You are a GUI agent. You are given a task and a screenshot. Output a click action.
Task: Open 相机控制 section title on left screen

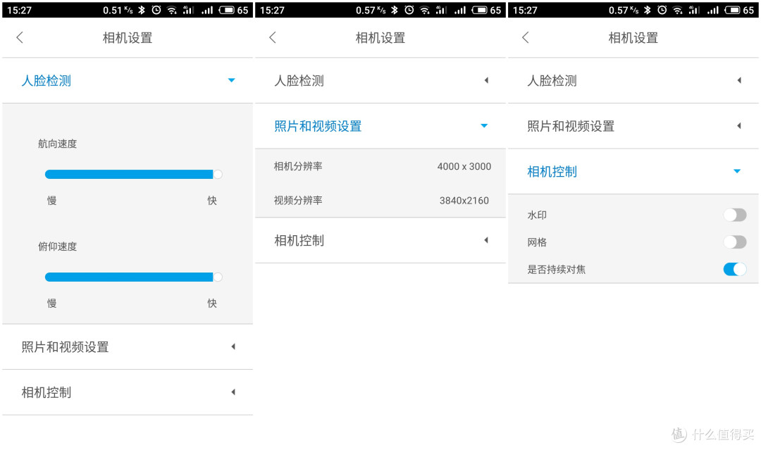pos(47,393)
